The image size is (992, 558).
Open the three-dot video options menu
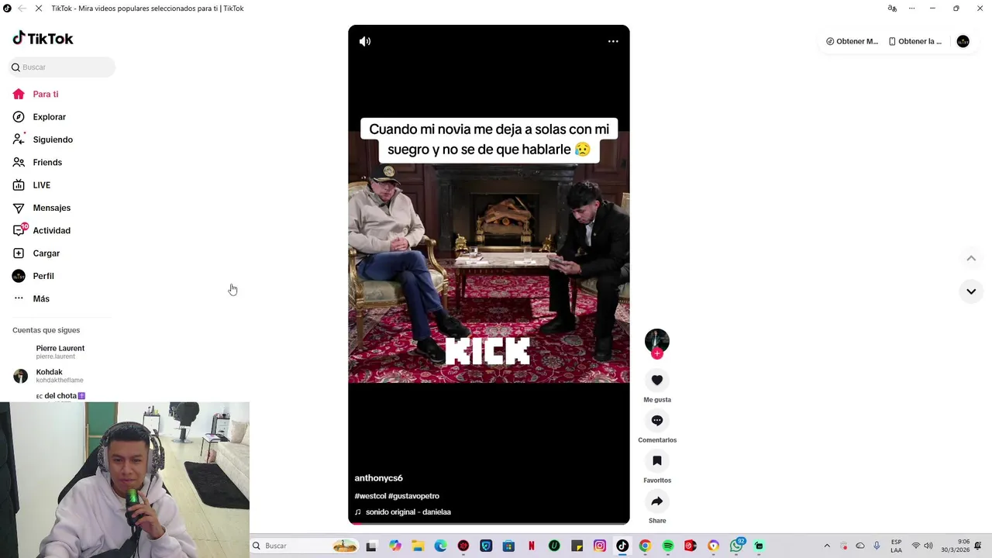coord(613,41)
